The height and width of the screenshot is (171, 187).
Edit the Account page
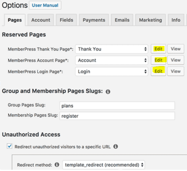158,60
